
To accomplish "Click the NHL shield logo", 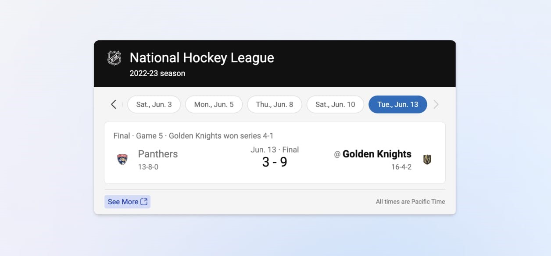I will (x=114, y=58).
